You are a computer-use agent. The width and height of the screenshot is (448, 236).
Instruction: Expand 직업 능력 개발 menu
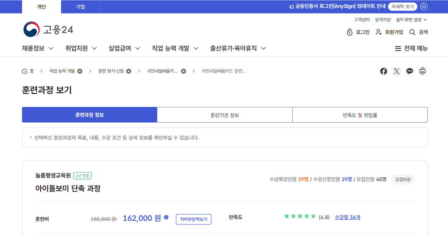[x=175, y=48]
